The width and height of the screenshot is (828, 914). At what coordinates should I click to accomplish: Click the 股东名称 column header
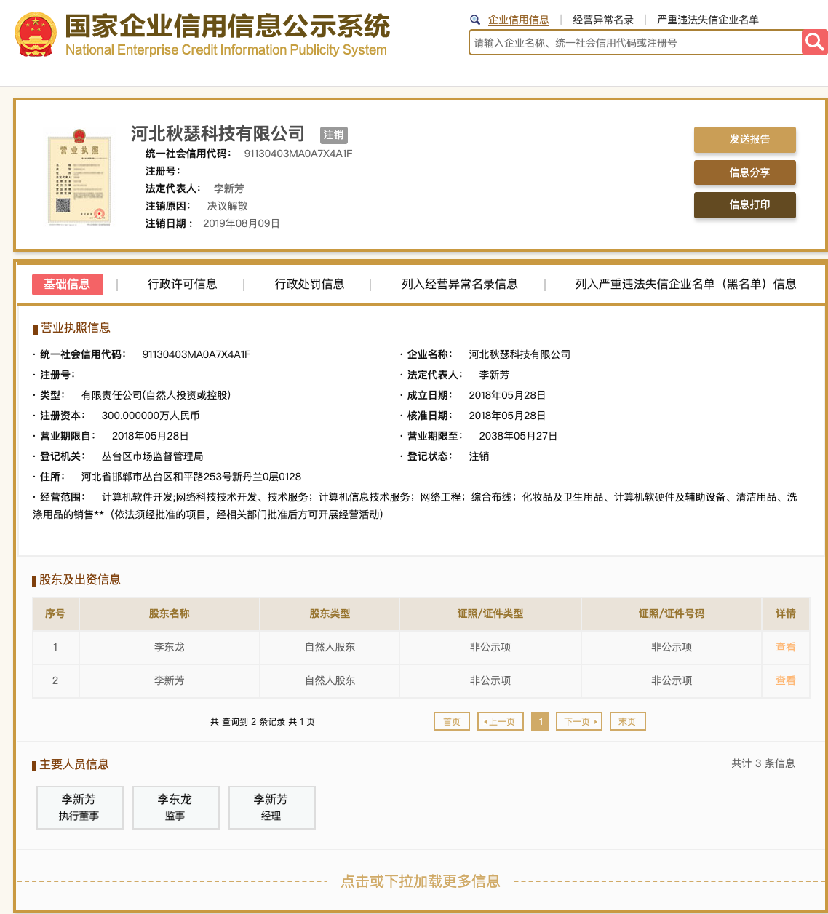(170, 613)
